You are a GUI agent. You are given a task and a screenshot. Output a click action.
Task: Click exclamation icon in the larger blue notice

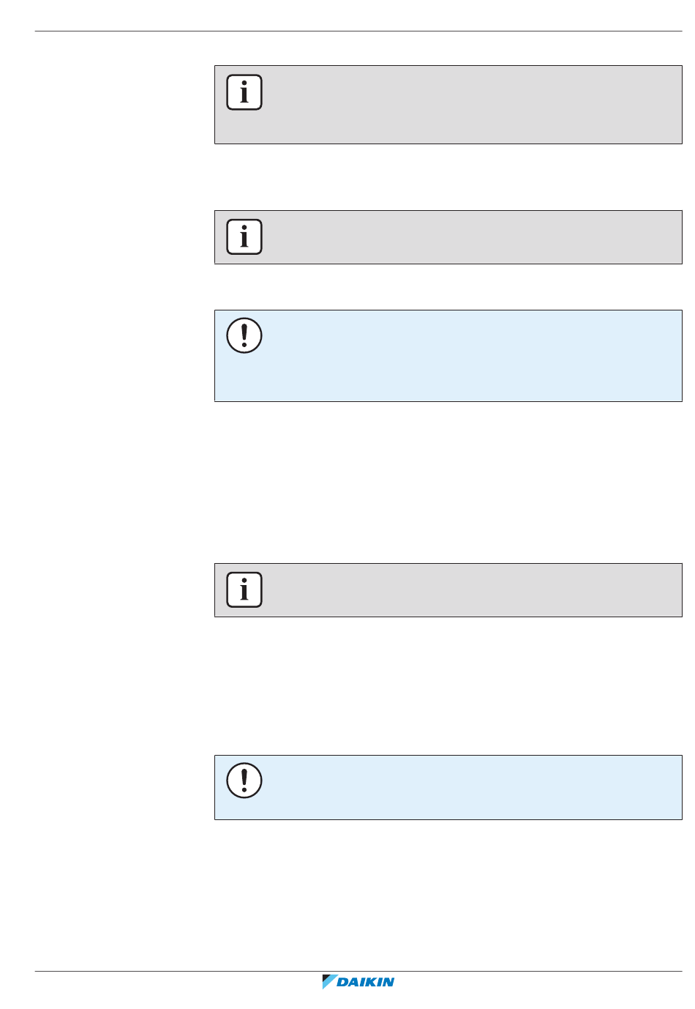tap(244, 335)
